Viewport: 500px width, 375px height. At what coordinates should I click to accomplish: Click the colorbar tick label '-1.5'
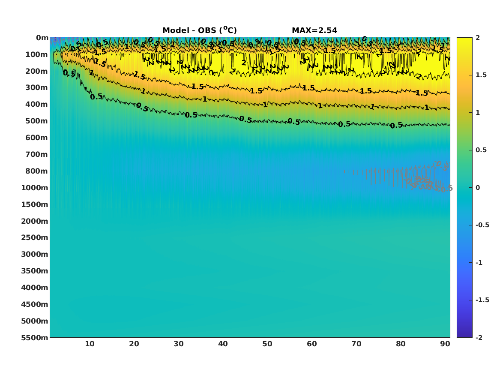(482, 300)
